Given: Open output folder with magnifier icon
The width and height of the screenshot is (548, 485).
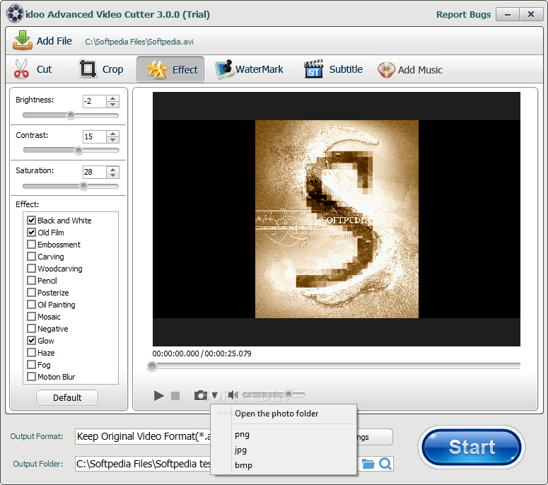Looking at the screenshot, I should click(385, 464).
